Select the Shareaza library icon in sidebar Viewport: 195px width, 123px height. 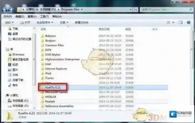tap(10, 54)
